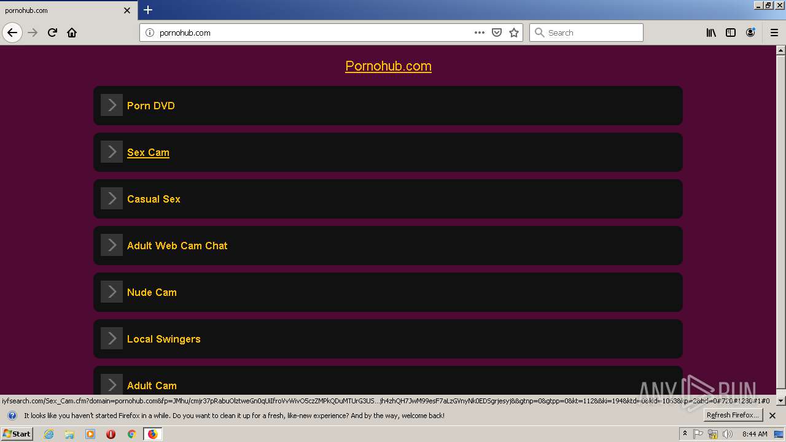Click the arrow icon beside Local Swingers
The image size is (786, 442).
[x=112, y=338]
